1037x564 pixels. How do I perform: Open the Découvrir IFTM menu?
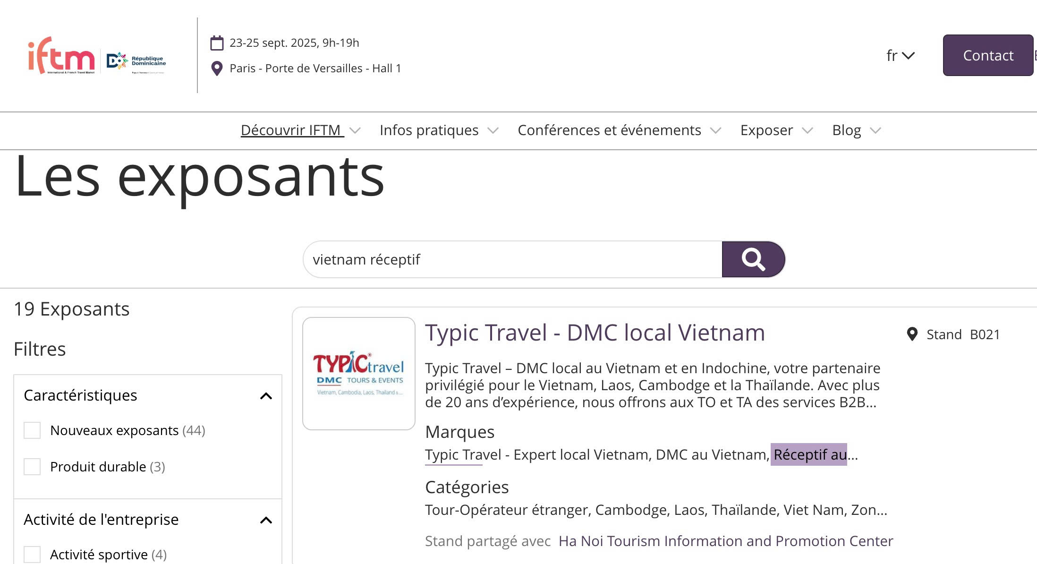coord(301,130)
